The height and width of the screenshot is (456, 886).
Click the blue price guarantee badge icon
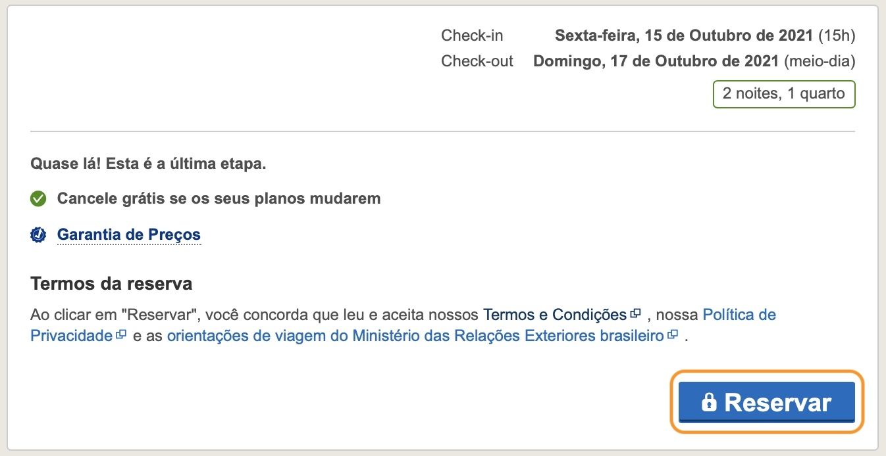(38, 235)
